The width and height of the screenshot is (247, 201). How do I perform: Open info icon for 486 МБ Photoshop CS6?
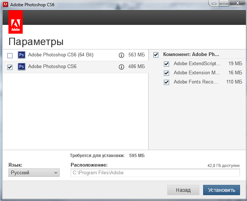point(121,67)
